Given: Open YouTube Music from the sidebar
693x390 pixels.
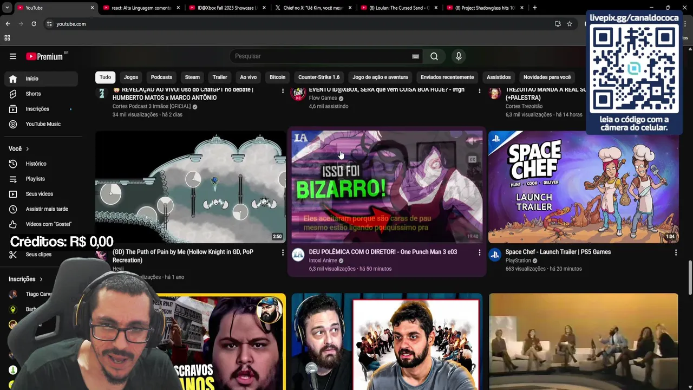Looking at the screenshot, I should pyautogui.click(x=41, y=124).
